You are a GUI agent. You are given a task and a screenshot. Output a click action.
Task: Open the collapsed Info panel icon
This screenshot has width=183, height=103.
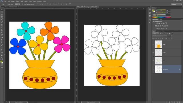tap(150, 16)
